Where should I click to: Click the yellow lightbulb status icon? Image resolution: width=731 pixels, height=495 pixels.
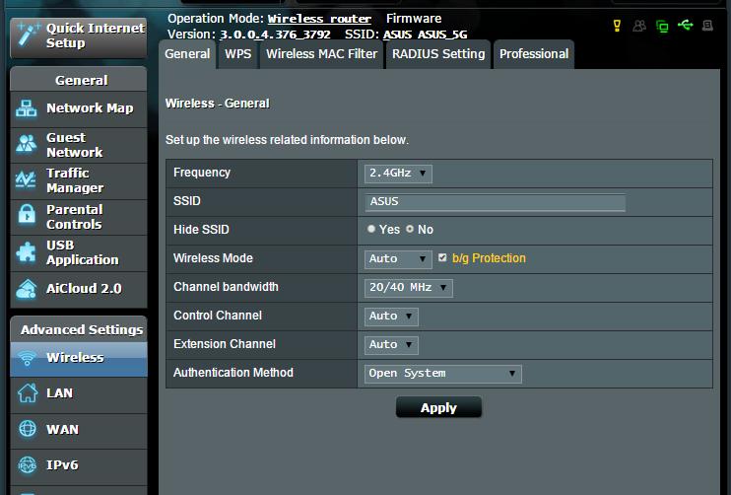click(x=617, y=26)
